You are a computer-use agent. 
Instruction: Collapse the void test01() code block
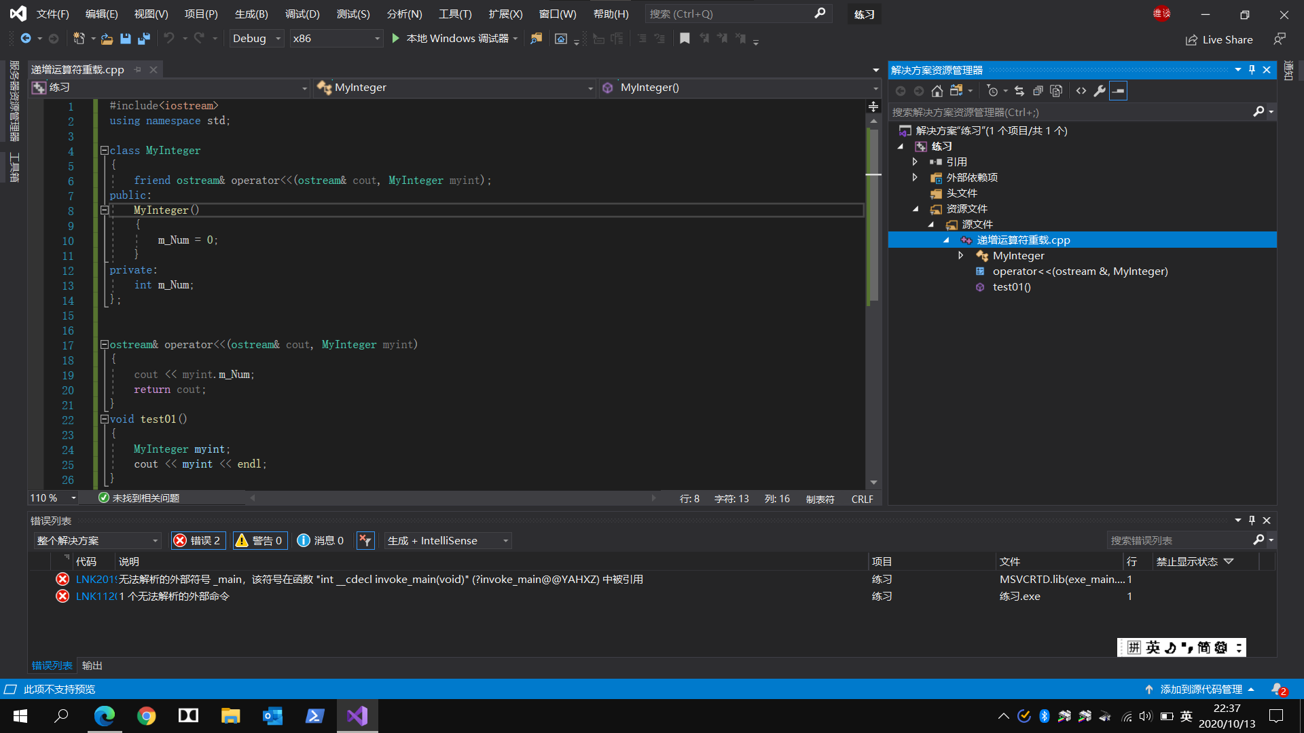pyautogui.click(x=105, y=419)
